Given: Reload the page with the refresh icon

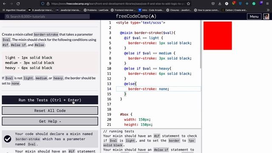Looking at the screenshot, I should [x=18, y=4].
